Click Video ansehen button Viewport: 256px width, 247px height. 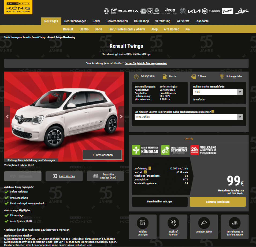pyautogui.click(x=64, y=176)
